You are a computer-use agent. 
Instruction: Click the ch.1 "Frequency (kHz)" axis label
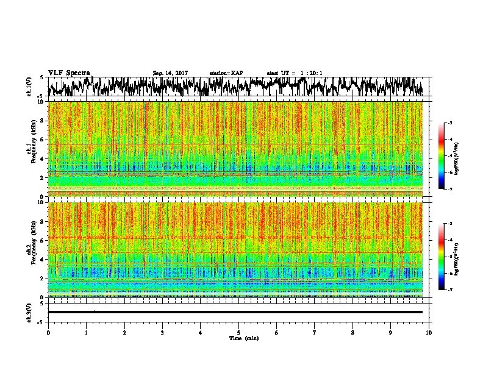(33, 142)
